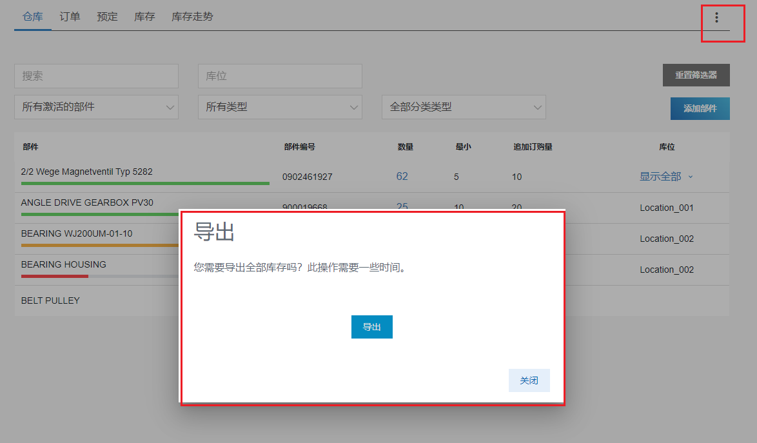Open the 所有类型 dropdown

click(280, 107)
